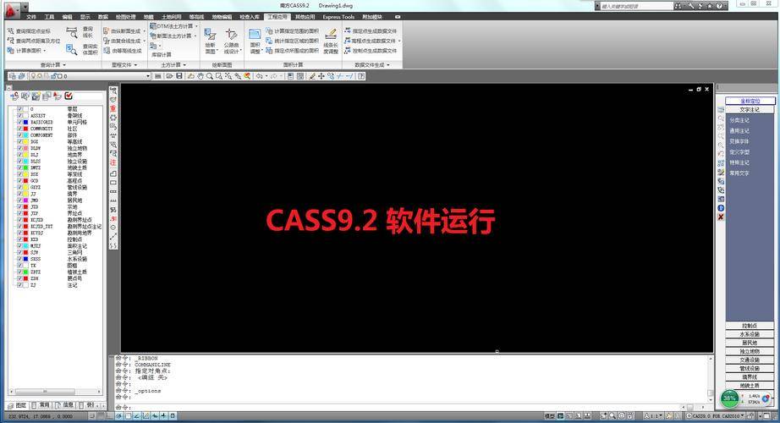Click the 坐标定位 button
The height and width of the screenshot is (423, 780).
click(750, 101)
